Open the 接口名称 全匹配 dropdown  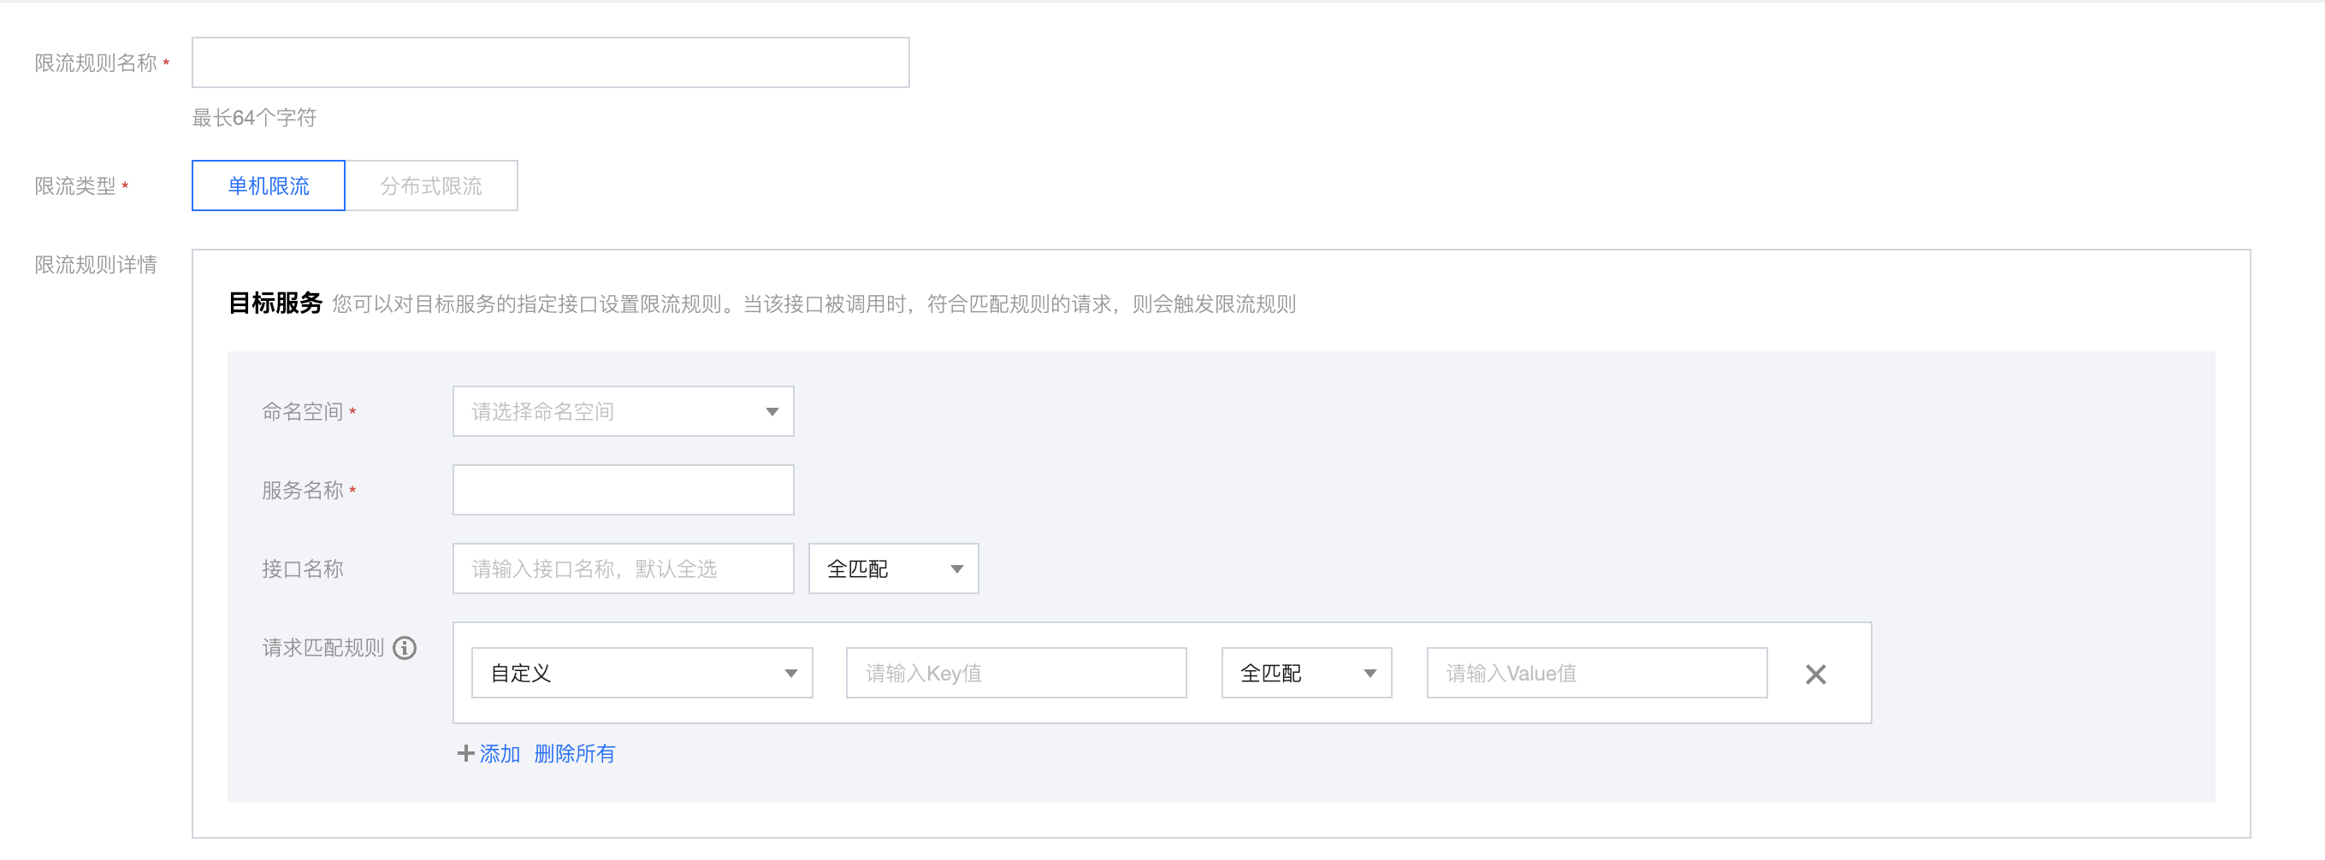click(x=894, y=568)
